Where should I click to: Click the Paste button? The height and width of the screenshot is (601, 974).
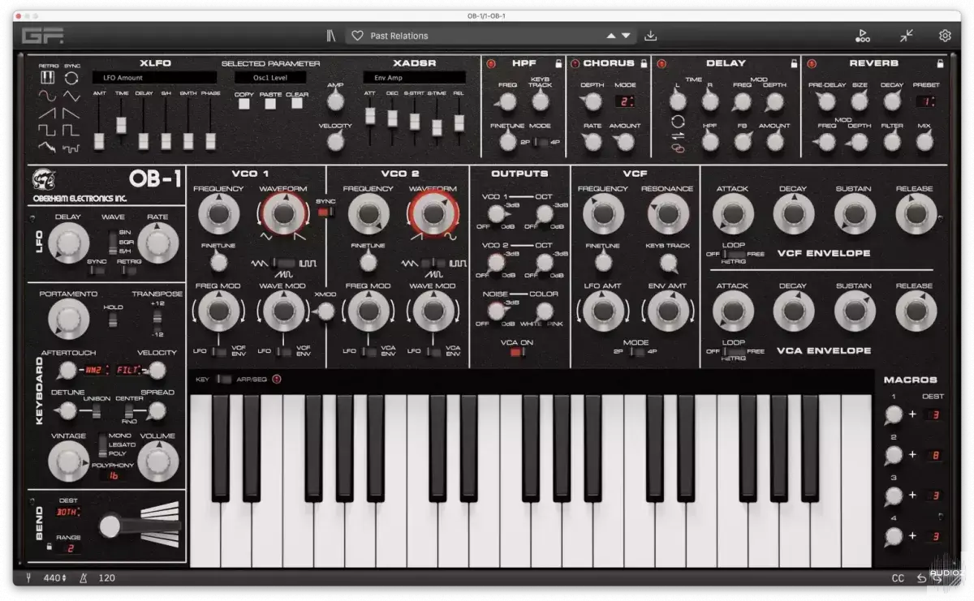[x=270, y=105]
